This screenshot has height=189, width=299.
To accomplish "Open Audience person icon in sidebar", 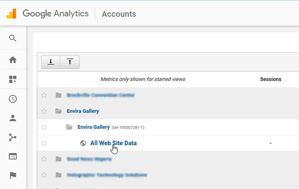I will (13, 118).
